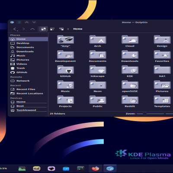This screenshot has height=173, width=173.
Task: Open the dark terminal-like app in taskbar
Action: pyautogui.click(x=81, y=168)
